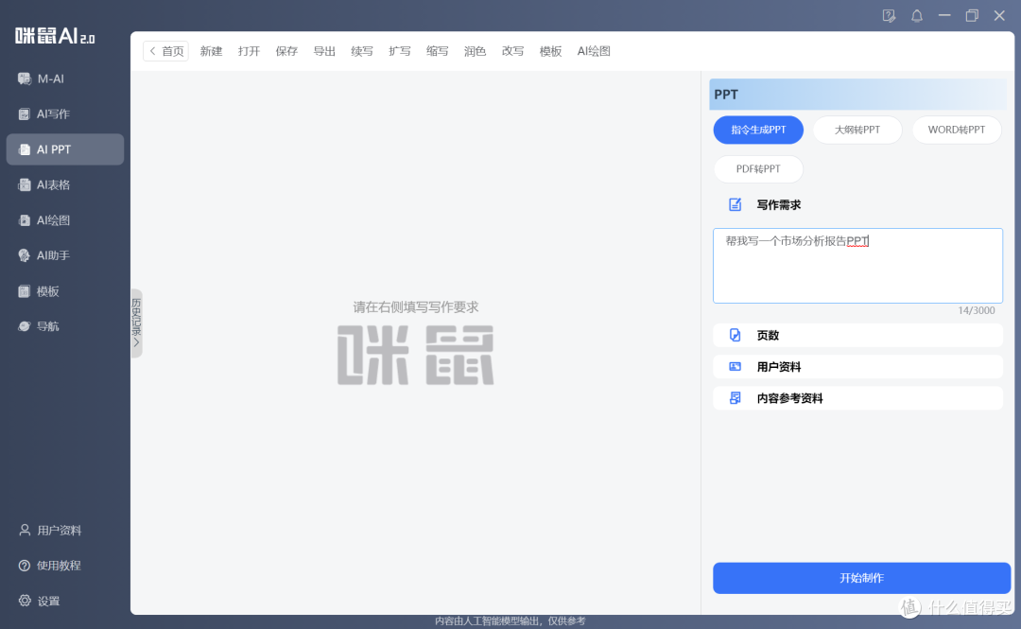Click AI绘图 in the top toolbar
This screenshot has width=1021, height=629.
(x=594, y=51)
